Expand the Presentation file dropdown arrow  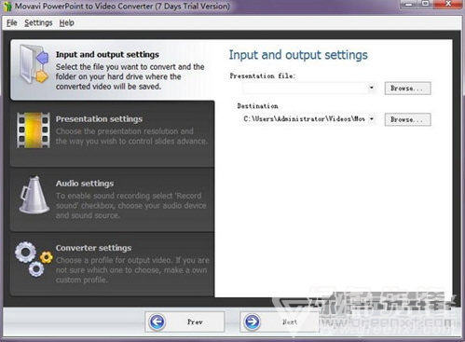[x=372, y=88]
